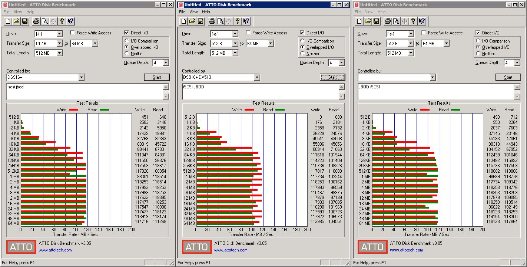Screen dimensions: 527x267
Task: Open the Drive dropdown in the middle window
Action: click(x=235, y=34)
